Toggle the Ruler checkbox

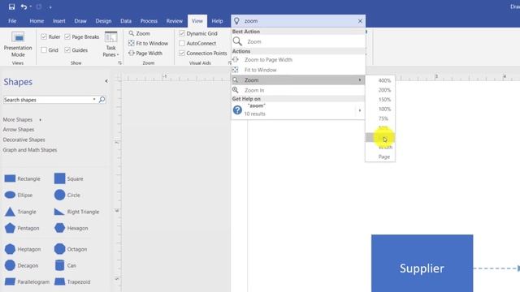click(x=44, y=36)
